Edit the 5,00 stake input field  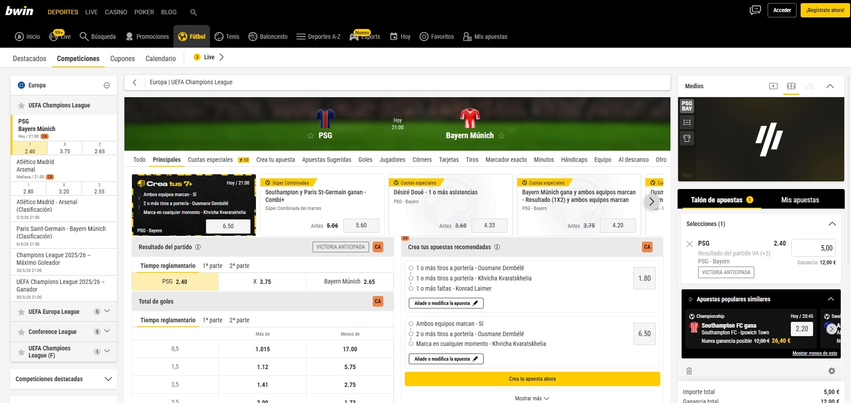pos(814,248)
